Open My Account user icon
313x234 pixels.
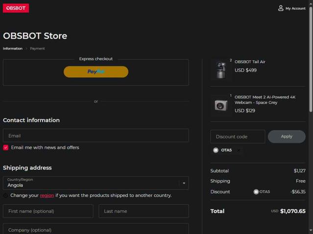tap(281, 8)
